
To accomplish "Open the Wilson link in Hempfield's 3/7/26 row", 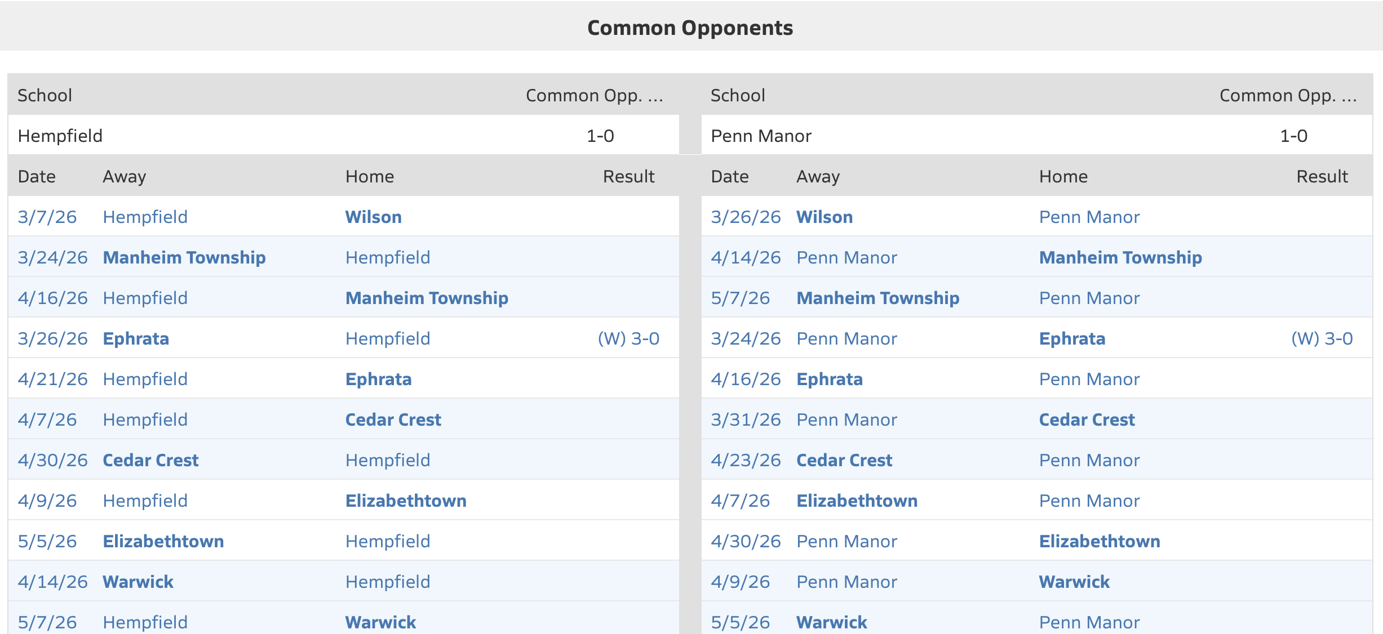I will tap(373, 217).
